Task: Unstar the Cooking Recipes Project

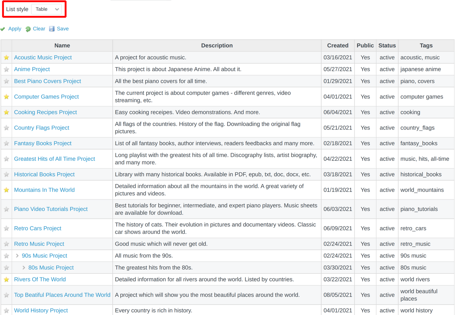Action: [x=6, y=112]
